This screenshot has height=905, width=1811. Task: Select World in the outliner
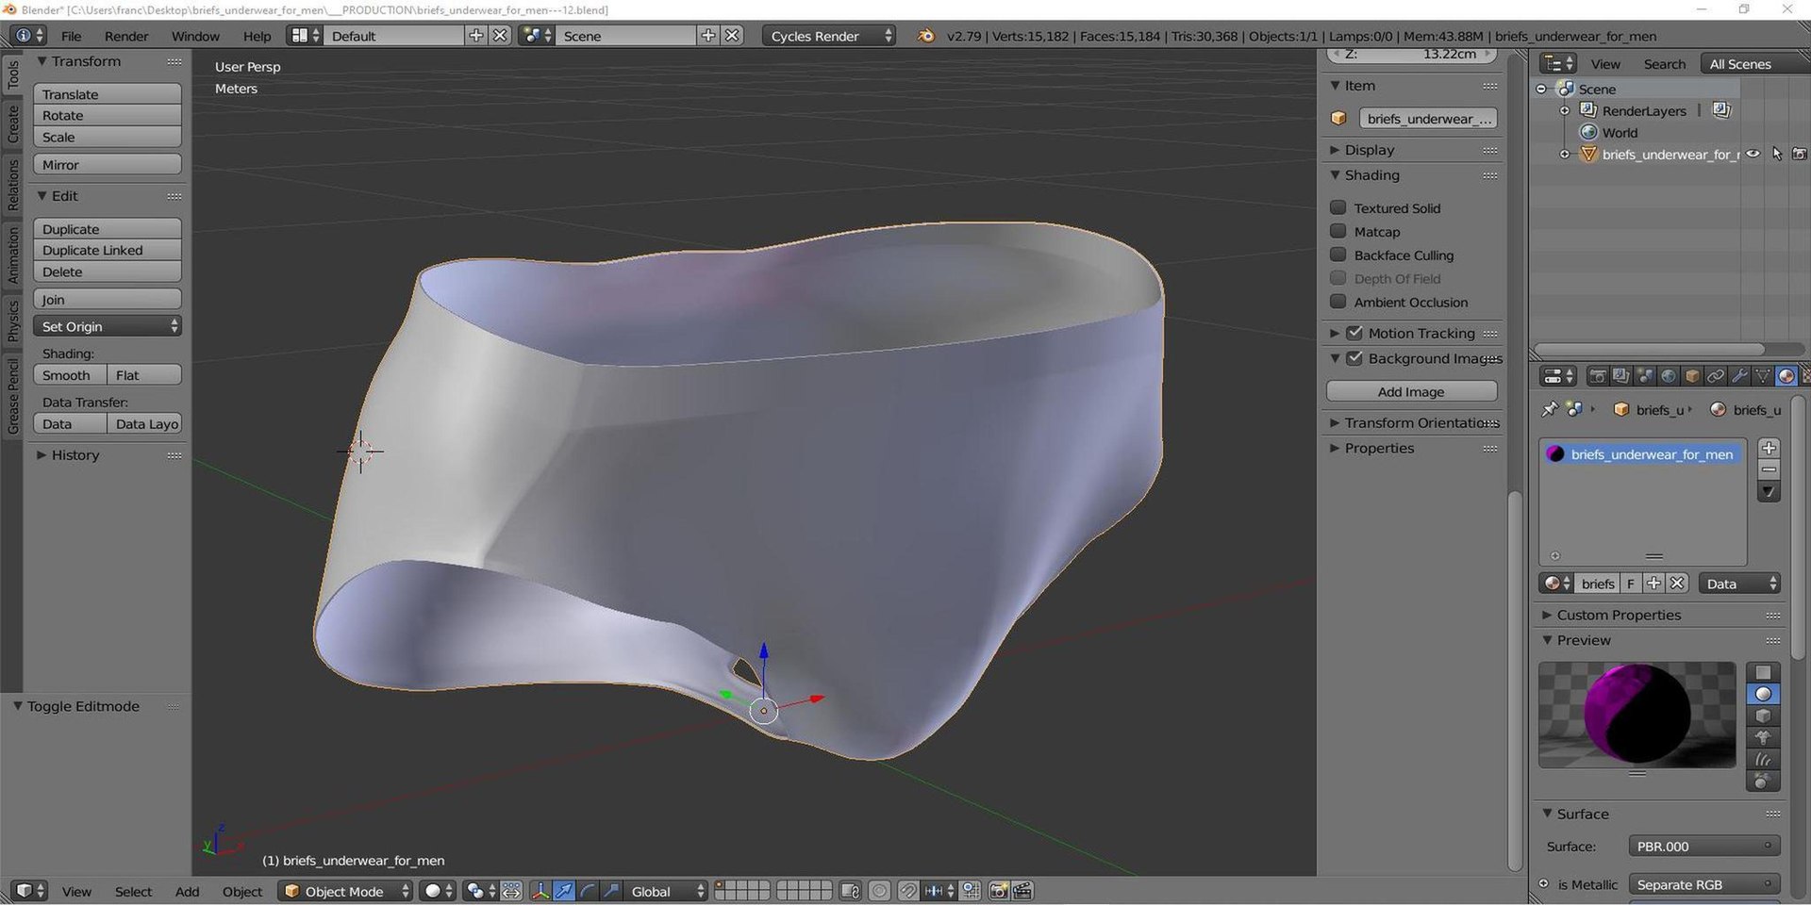click(x=1619, y=132)
